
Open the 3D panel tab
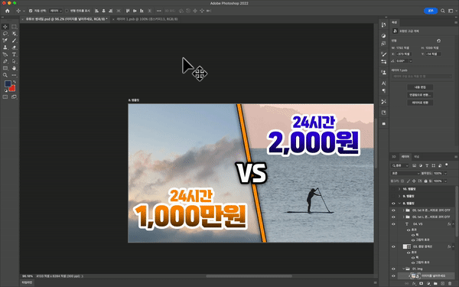click(x=394, y=157)
